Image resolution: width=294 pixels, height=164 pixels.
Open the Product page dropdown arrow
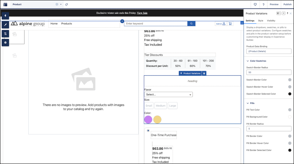tap(61, 4)
